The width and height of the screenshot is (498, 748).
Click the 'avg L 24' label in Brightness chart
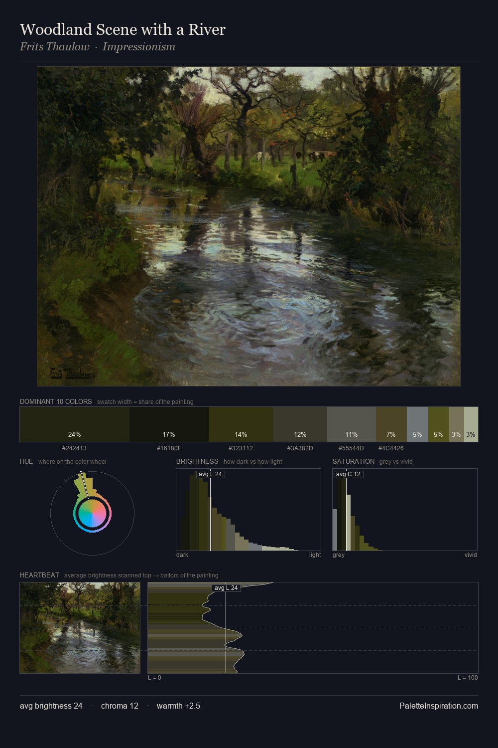(210, 474)
